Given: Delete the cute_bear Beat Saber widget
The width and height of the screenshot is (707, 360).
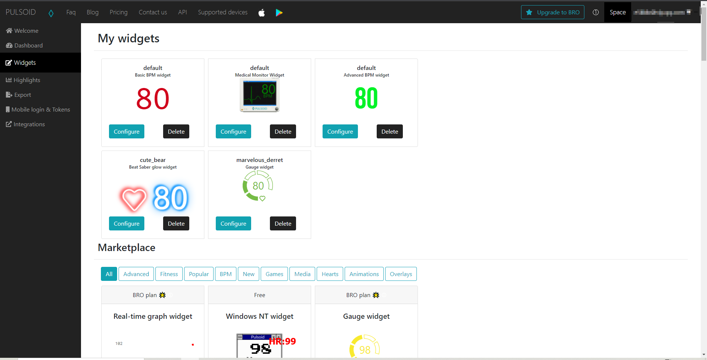Looking at the screenshot, I should pyautogui.click(x=176, y=223).
